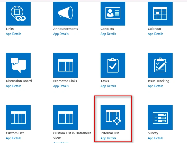Click the External List title label
187x143 pixels.
coord(110,133)
